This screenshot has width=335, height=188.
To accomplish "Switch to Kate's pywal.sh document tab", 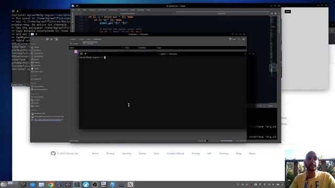I will [221, 14].
